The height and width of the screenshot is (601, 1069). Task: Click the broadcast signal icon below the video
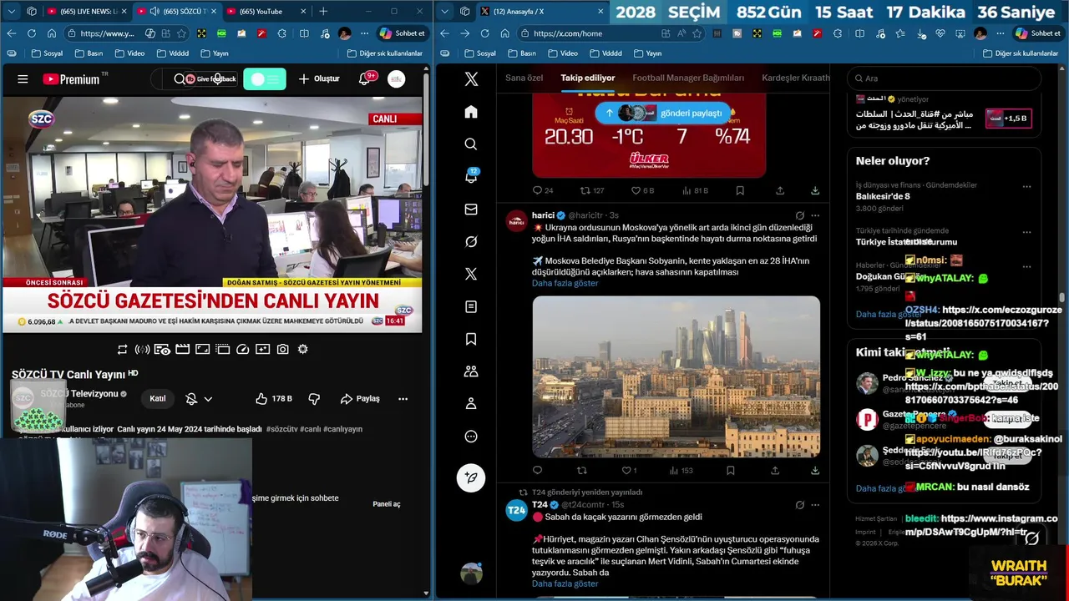tap(142, 350)
